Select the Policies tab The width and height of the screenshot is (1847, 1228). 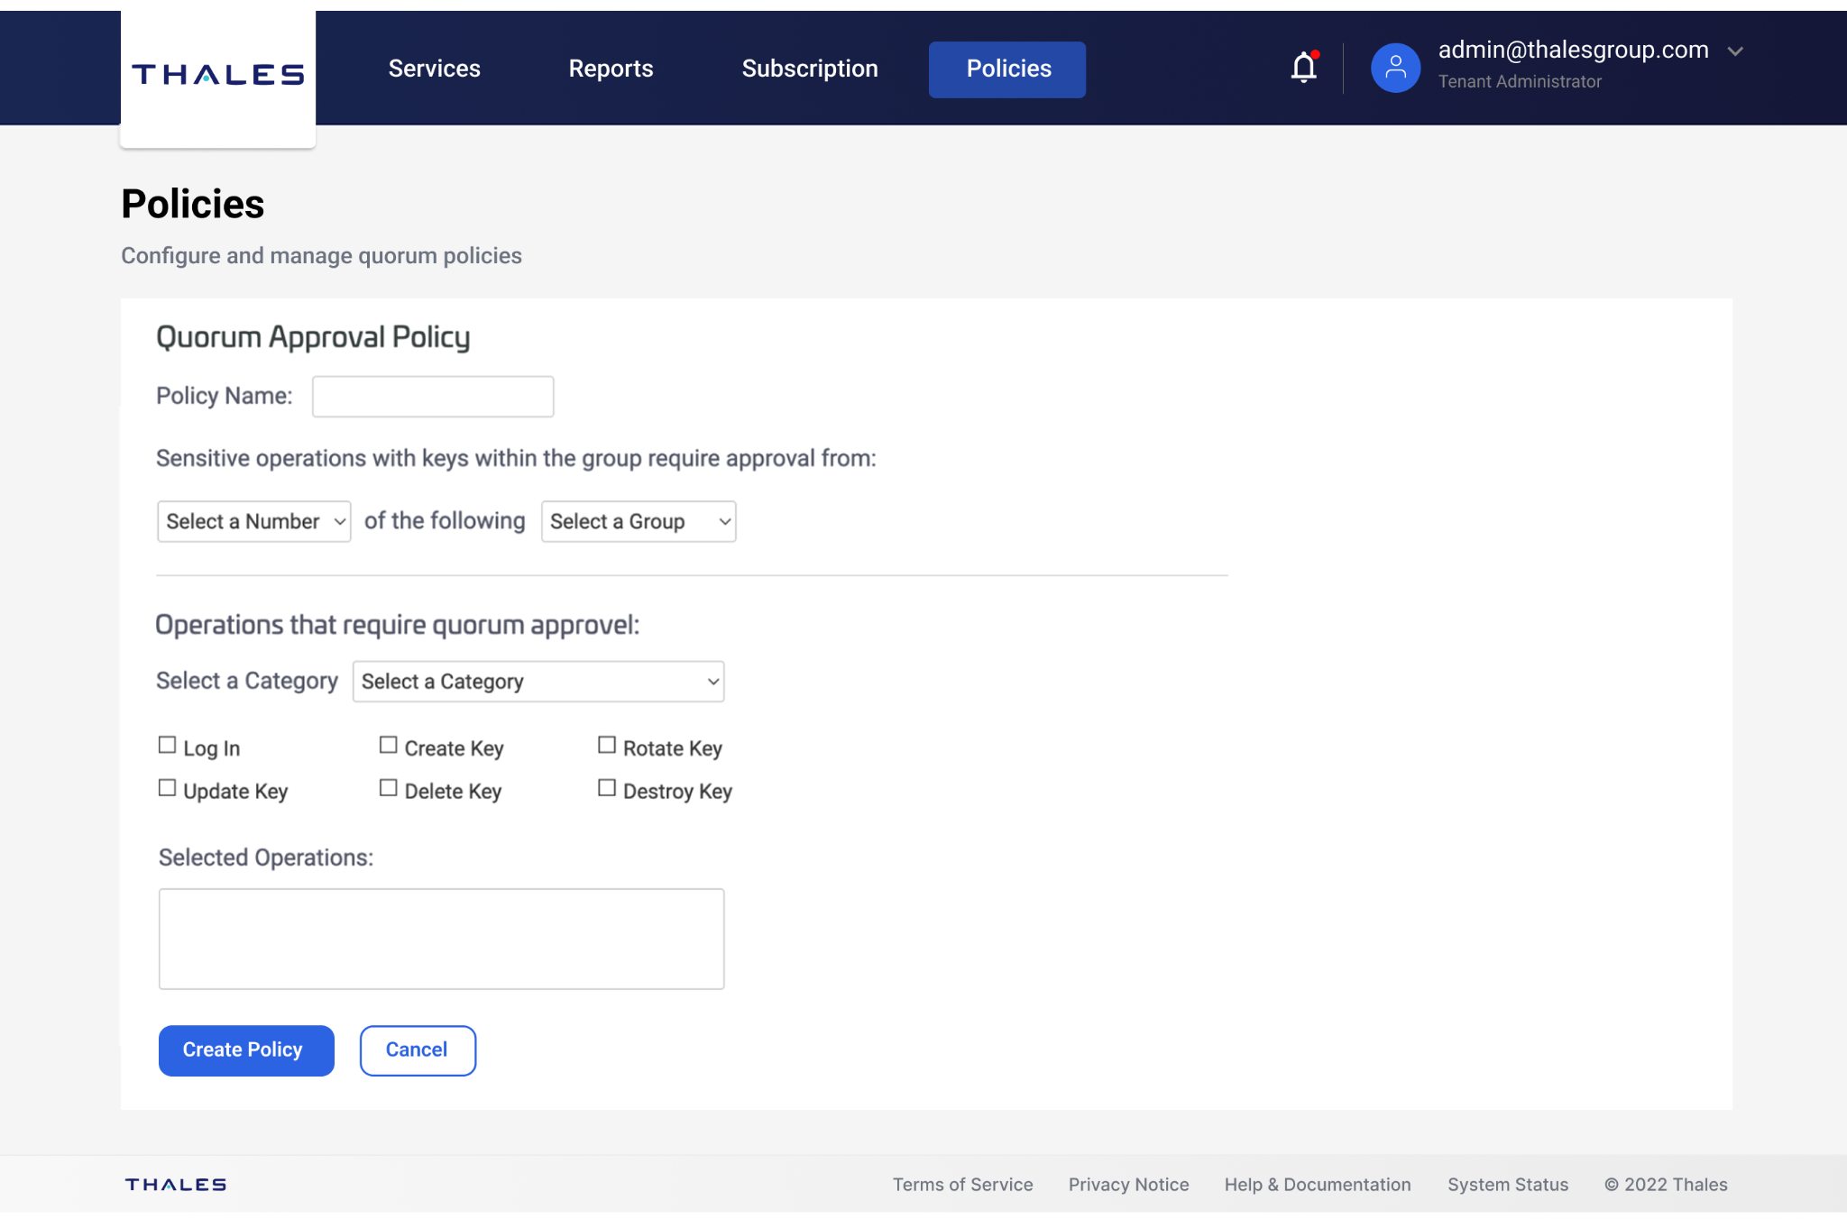(1007, 69)
